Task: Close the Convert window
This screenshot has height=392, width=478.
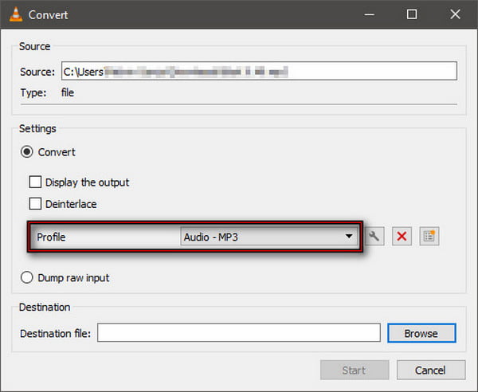Action: [455, 14]
